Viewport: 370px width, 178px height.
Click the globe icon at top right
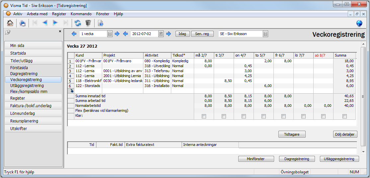(x=359, y=23)
